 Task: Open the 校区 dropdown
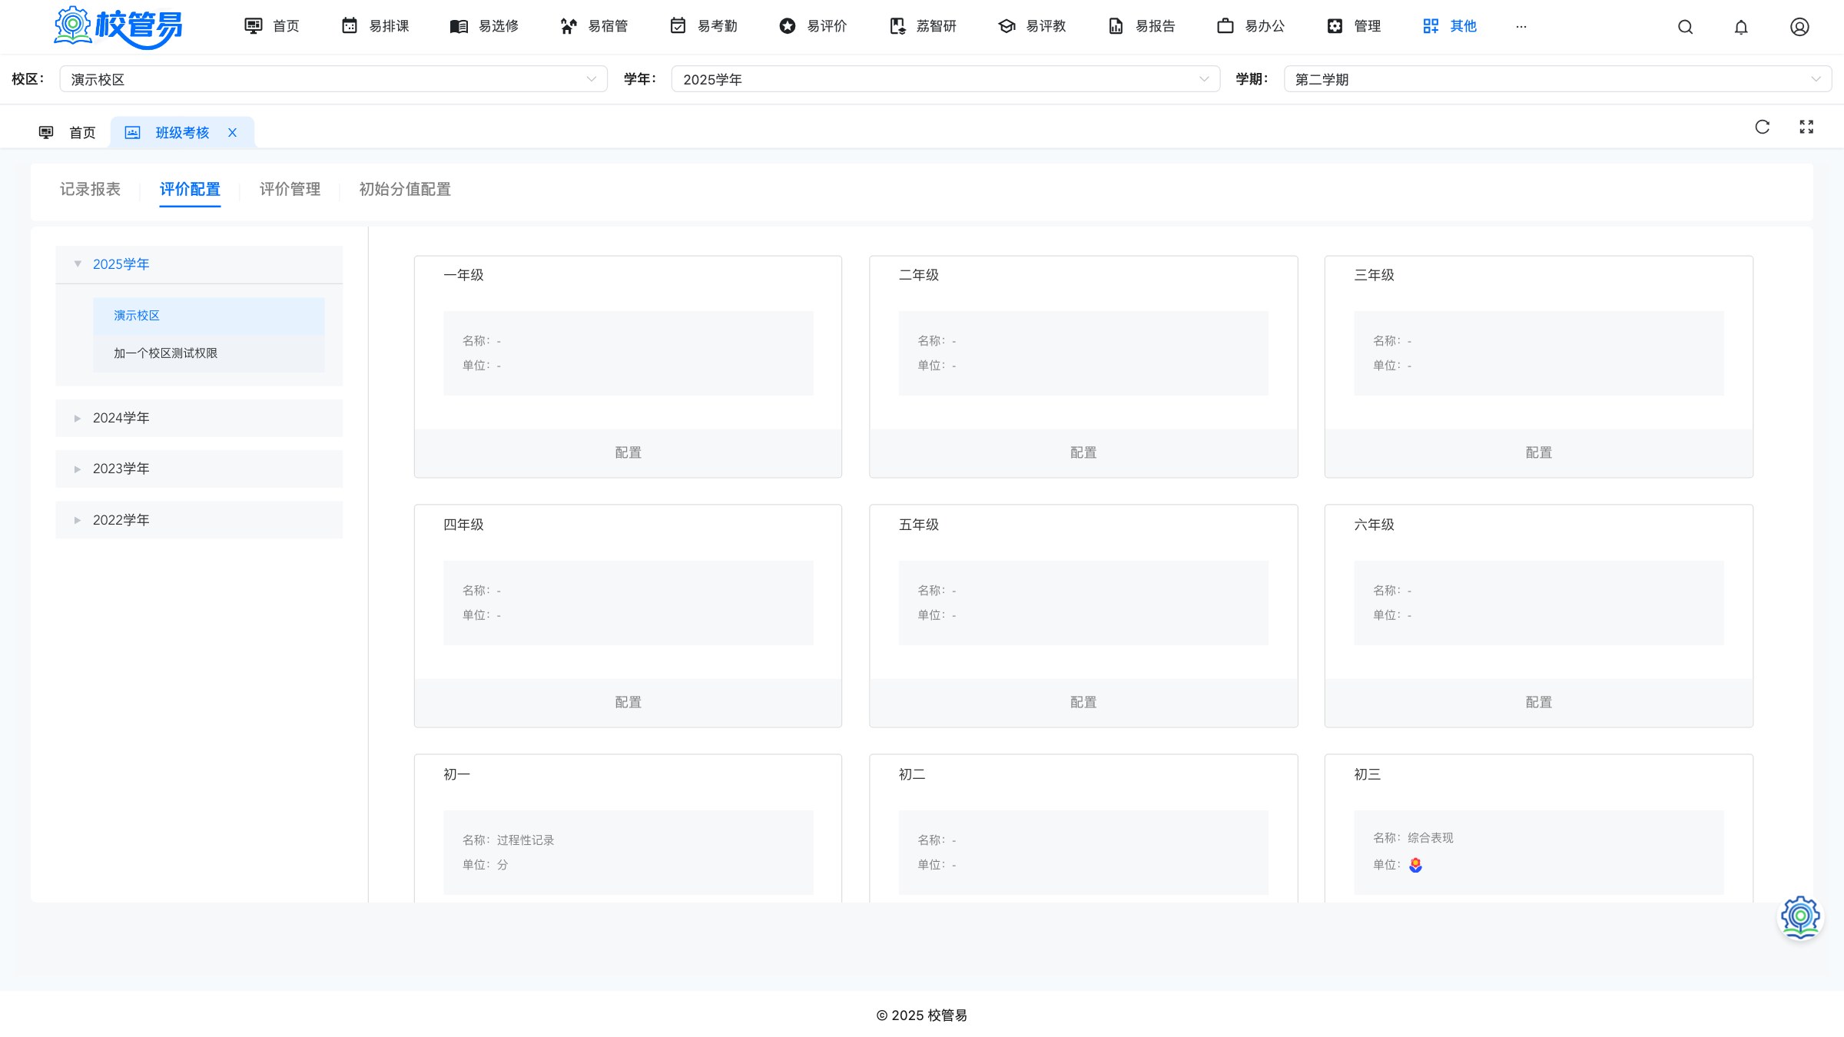click(x=333, y=79)
